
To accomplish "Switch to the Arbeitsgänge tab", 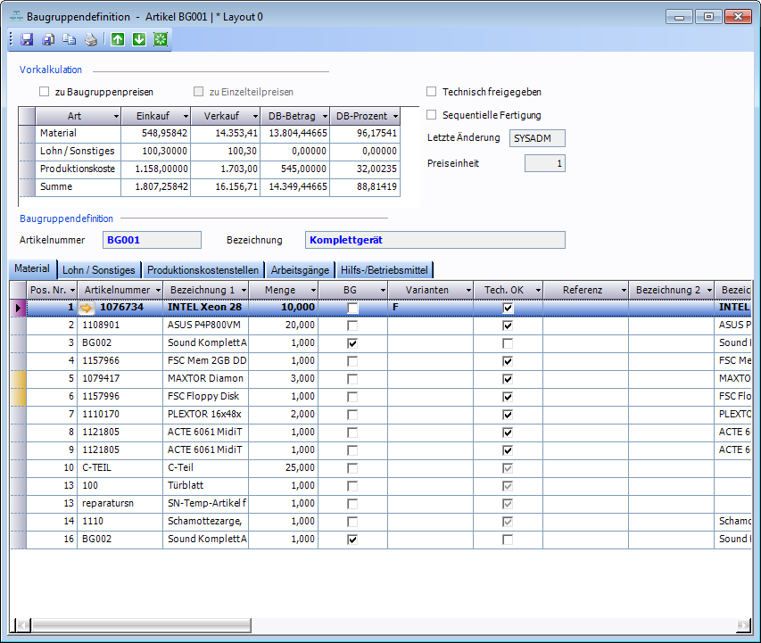I will pyautogui.click(x=299, y=270).
